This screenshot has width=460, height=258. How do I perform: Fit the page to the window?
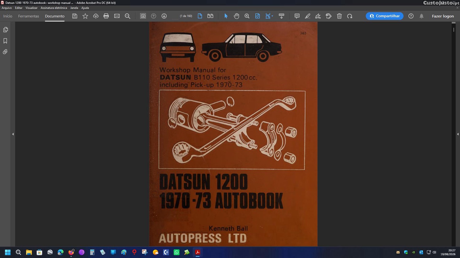[x=258, y=16]
